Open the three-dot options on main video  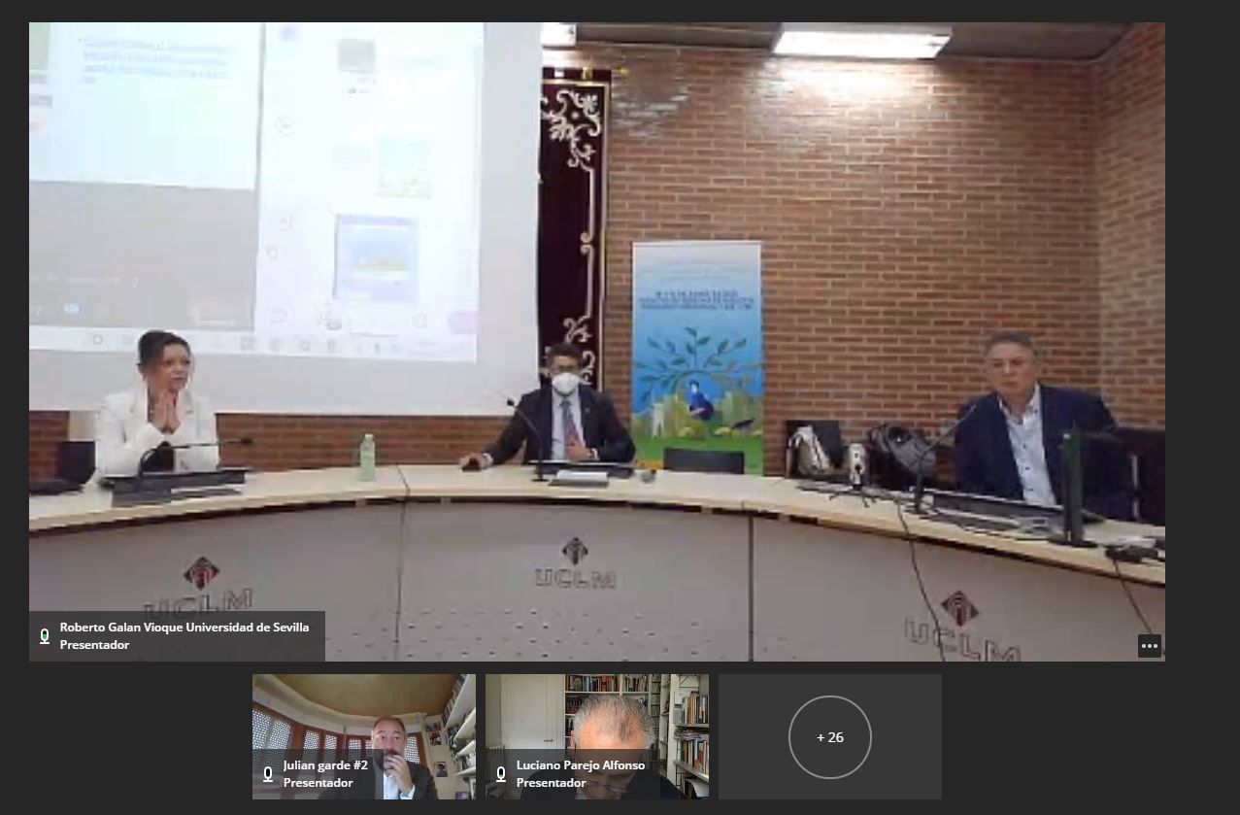coord(1149,646)
